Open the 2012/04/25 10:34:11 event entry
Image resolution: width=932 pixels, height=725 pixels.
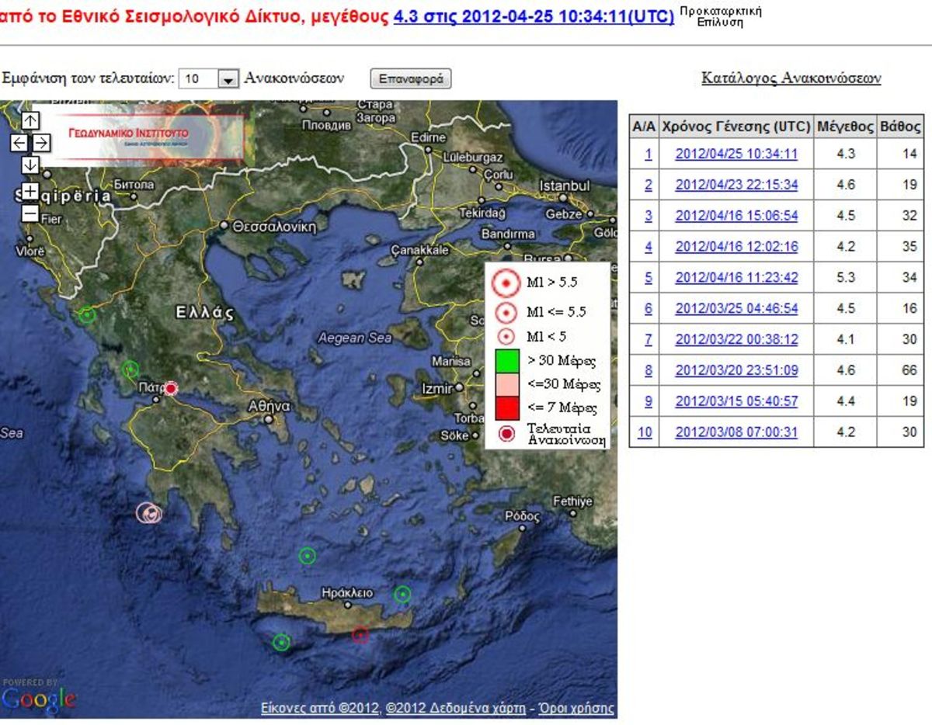coord(738,154)
